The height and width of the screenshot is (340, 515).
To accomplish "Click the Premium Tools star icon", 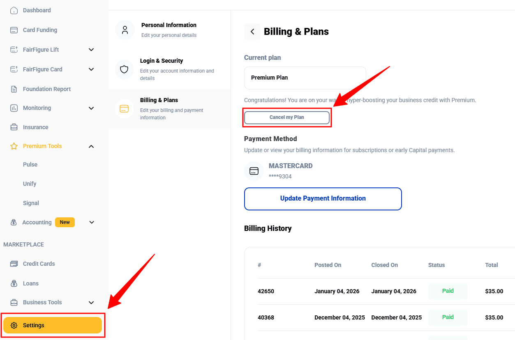I will [14, 146].
